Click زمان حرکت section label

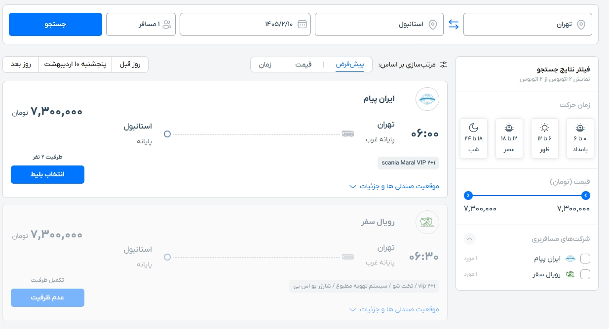coord(575,105)
